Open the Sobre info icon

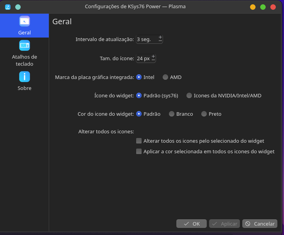click(25, 77)
